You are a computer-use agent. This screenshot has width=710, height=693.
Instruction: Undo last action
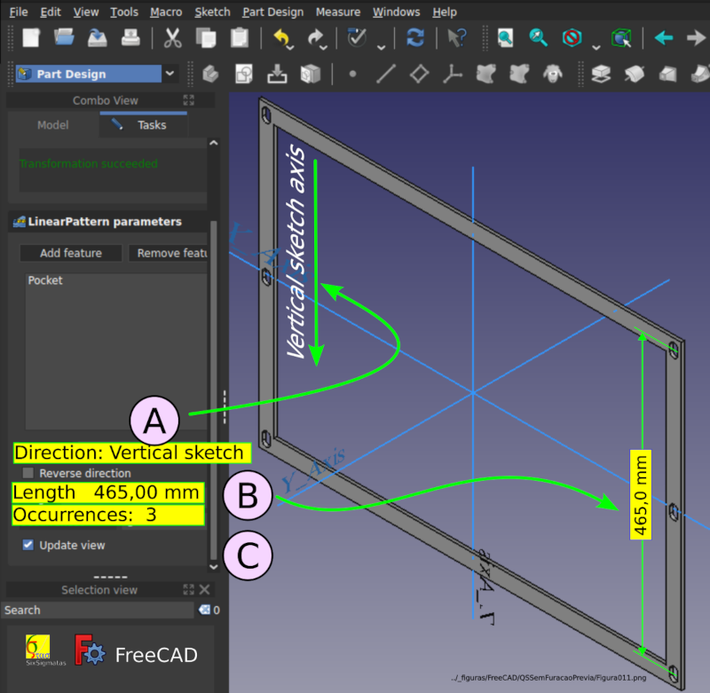tap(280, 37)
